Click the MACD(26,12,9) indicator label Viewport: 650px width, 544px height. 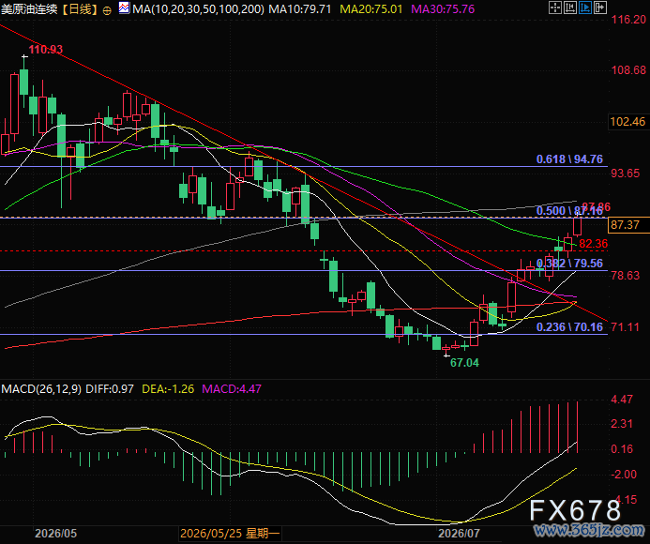pos(41,389)
